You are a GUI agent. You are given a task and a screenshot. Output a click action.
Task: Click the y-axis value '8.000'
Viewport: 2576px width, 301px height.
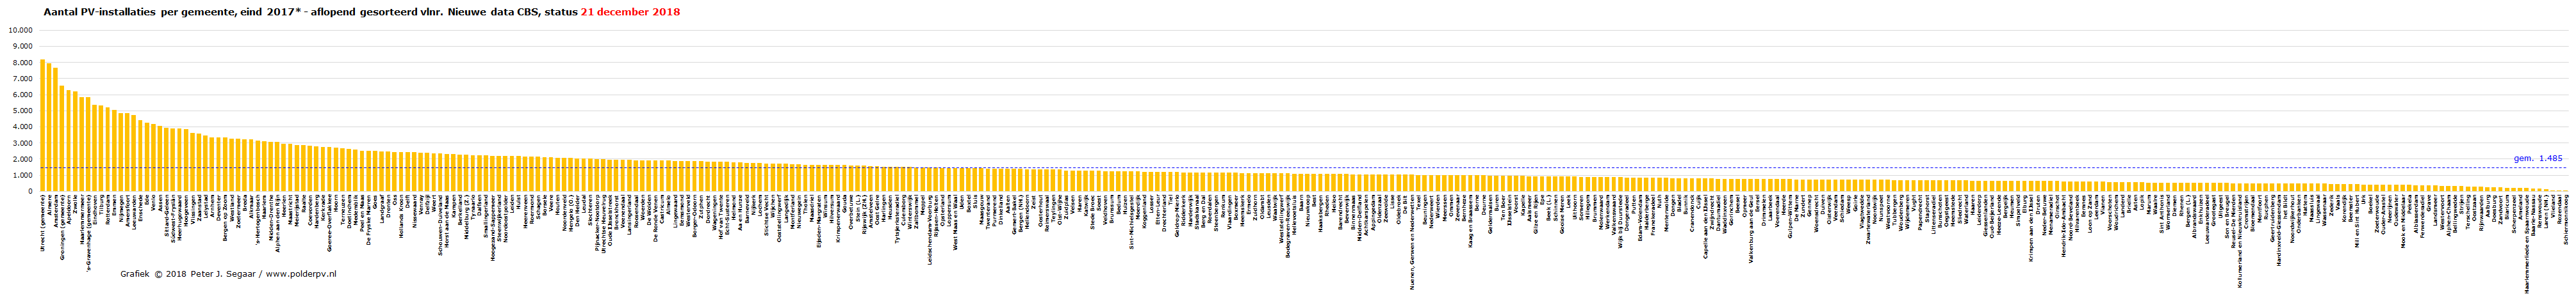[23, 63]
